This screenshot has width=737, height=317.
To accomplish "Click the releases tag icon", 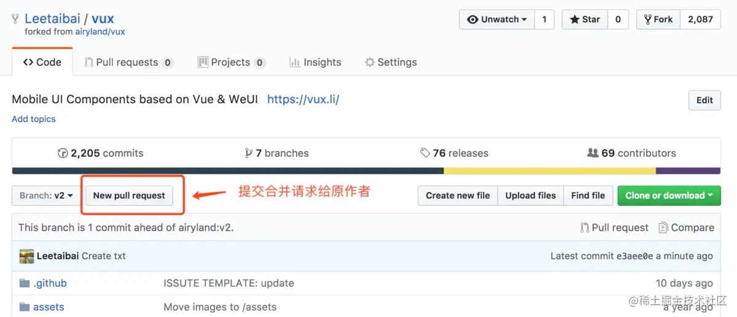I will pyautogui.click(x=425, y=153).
